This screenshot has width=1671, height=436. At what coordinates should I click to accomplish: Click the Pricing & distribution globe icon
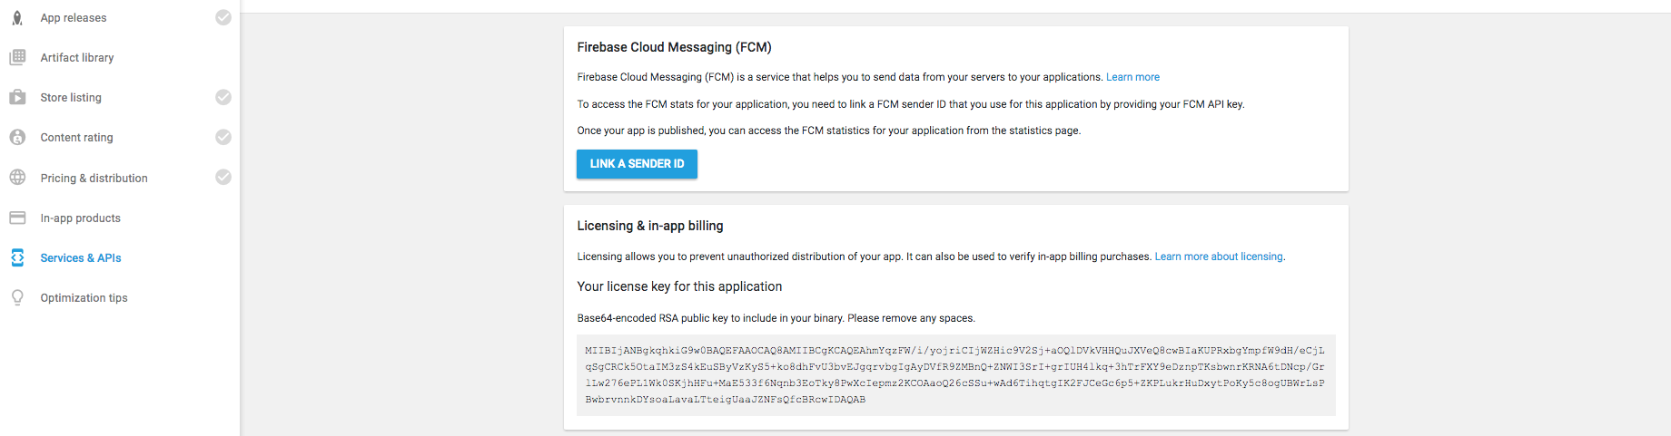coord(17,178)
